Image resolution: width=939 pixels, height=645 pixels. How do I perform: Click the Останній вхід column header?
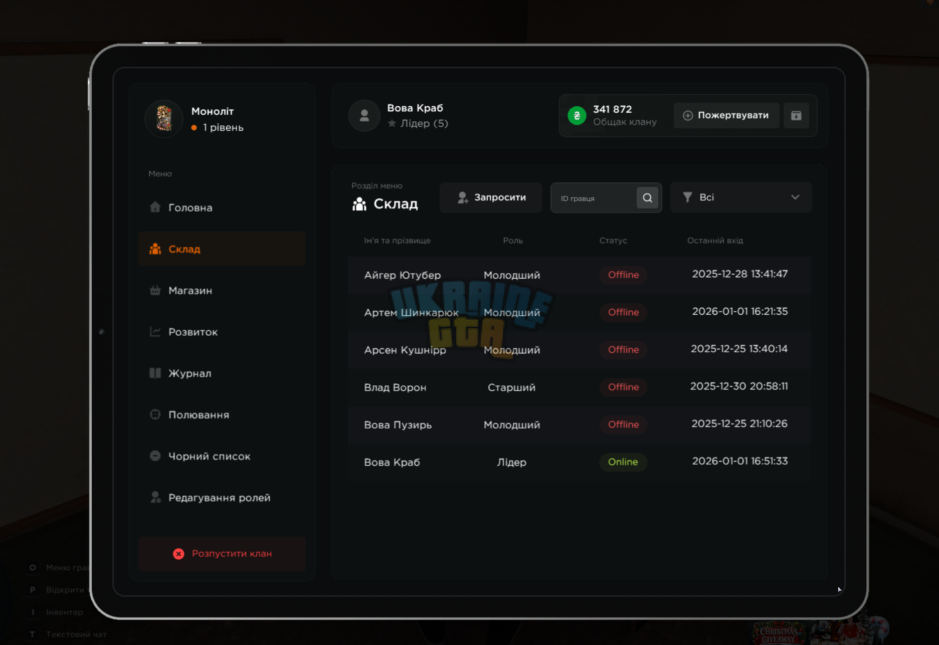point(715,241)
